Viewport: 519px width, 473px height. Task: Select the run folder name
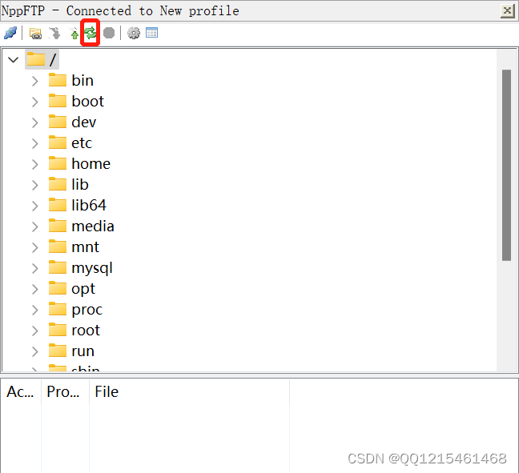click(x=82, y=351)
